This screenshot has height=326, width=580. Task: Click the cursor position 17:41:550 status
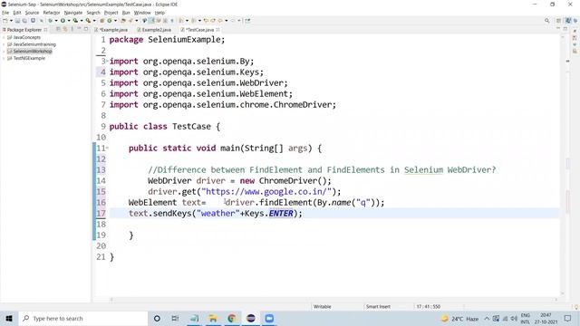pyautogui.click(x=429, y=306)
